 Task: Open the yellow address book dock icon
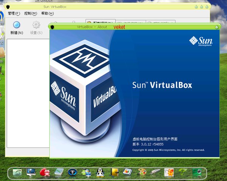[x=115, y=172]
